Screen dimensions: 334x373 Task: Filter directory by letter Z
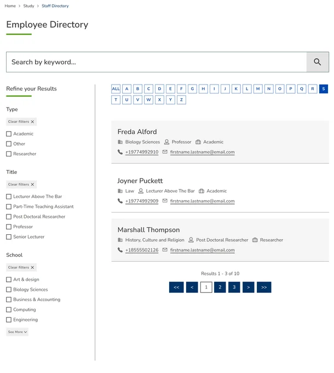pyautogui.click(x=181, y=100)
